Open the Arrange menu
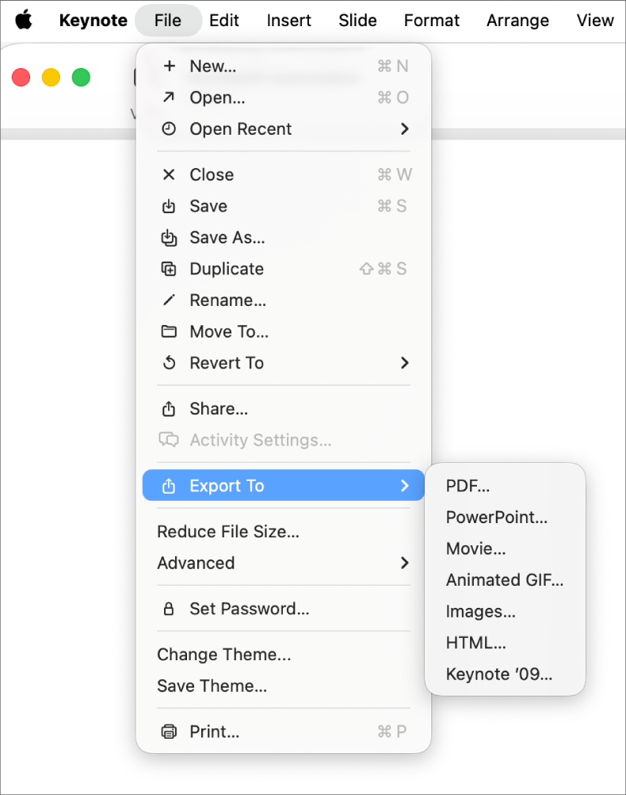This screenshot has width=626, height=795. [x=517, y=21]
